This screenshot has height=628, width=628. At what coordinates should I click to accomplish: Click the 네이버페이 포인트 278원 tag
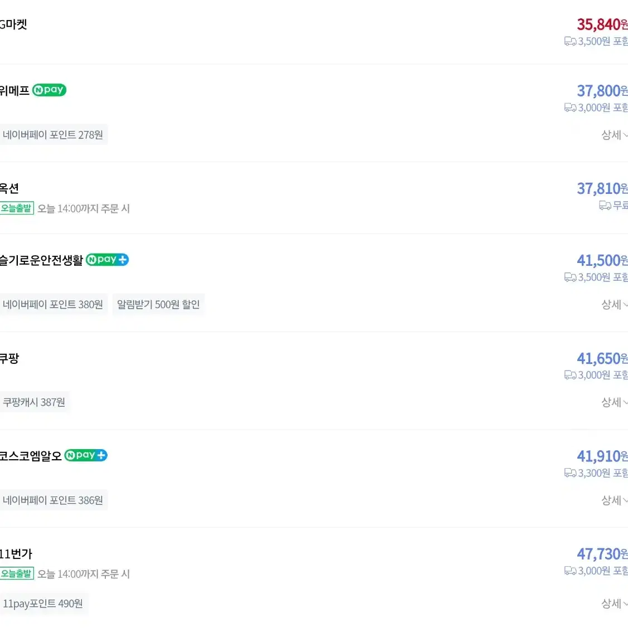tap(53, 135)
